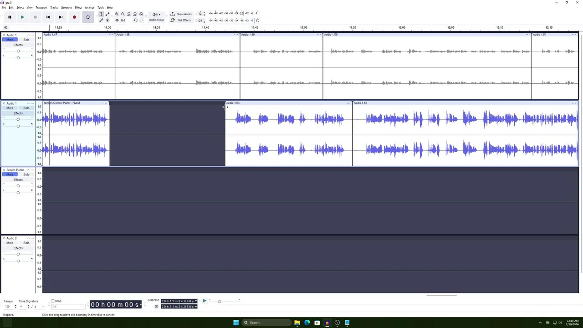Image resolution: width=583 pixels, height=328 pixels.
Task: Toggle Mute on Steam Perfor track
Action: [x=10, y=174]
